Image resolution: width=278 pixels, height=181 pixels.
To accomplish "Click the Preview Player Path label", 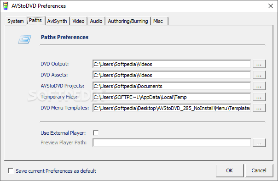I will click(64, 143).
